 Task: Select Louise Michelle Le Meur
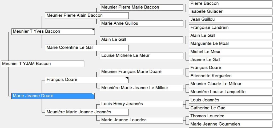(142, 56)
